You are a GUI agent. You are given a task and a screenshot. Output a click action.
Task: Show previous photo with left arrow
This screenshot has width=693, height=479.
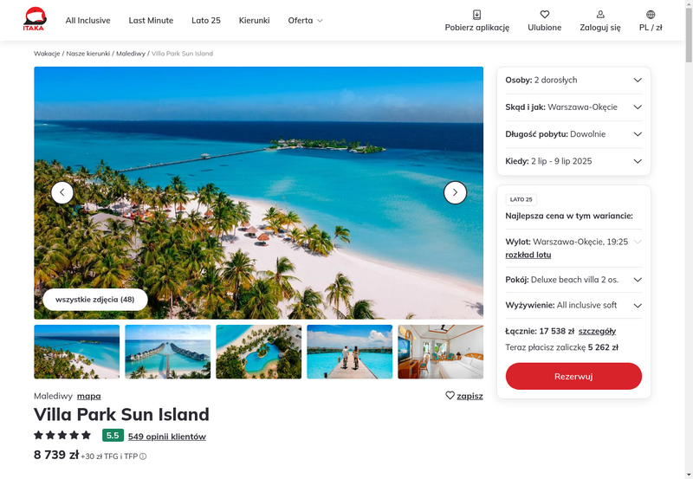click(62, 192)
